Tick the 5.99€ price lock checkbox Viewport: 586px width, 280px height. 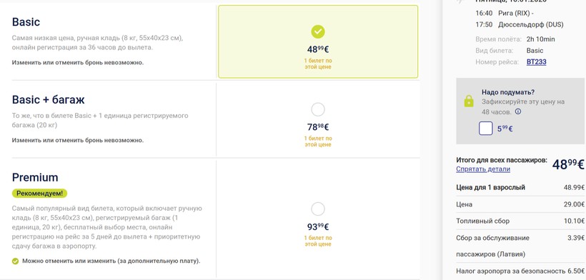pyautogui.click(x=485, y=129)
